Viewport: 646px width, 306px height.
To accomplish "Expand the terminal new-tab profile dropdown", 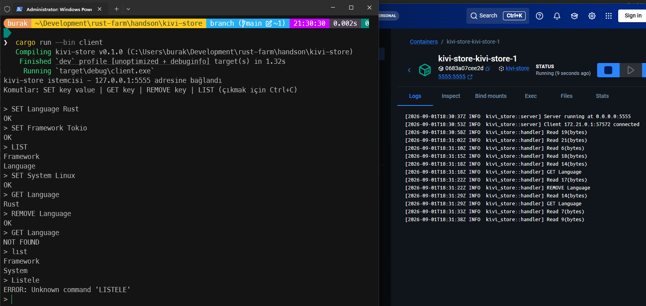I will 128,9.
